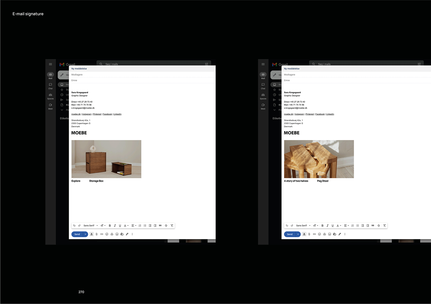The image size is (431, 304).
Task: Open text color picker in right compose window
Action: click(x=339, y=226)
